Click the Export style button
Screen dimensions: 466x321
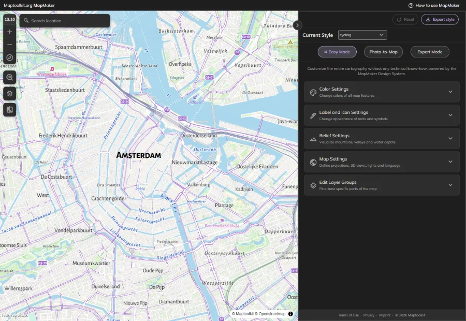(440, 19)
